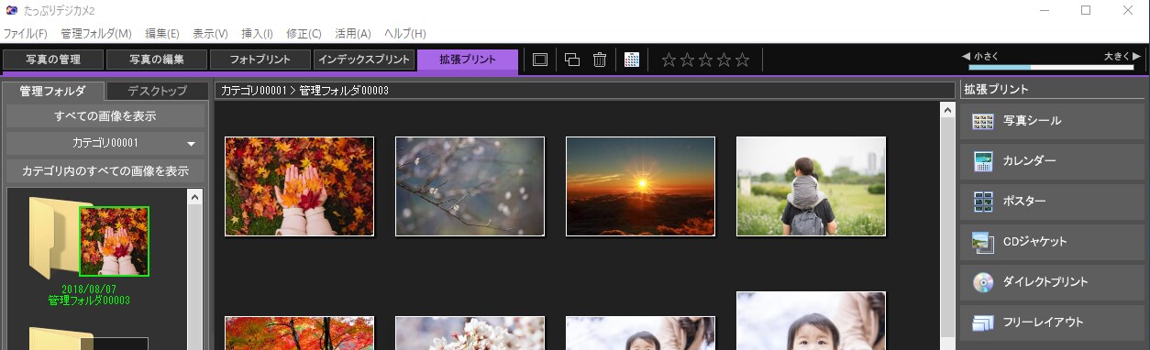Click the free layout icon
The image size is (1150, 350).
(983, 323)
